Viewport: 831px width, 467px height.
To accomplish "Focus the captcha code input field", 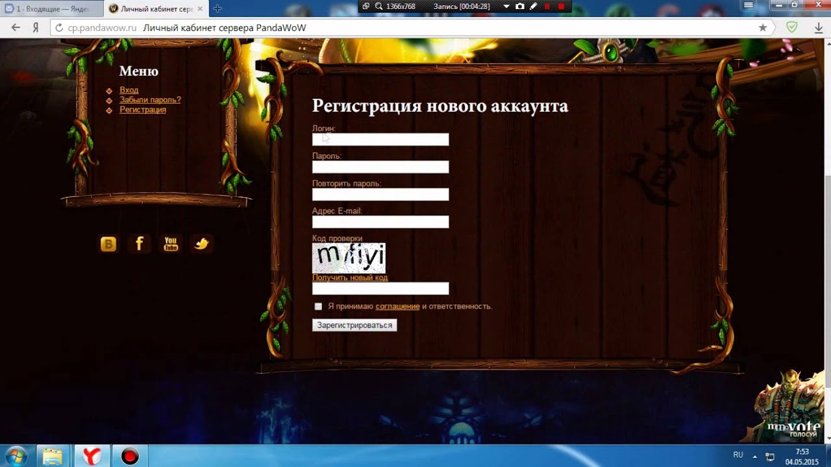I will (380, 289).
